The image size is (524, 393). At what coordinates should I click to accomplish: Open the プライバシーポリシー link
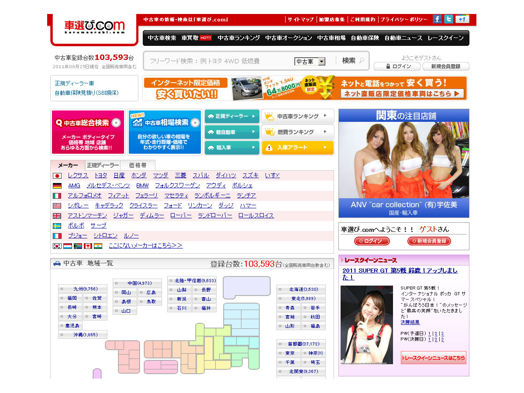(x=404, y=20)
